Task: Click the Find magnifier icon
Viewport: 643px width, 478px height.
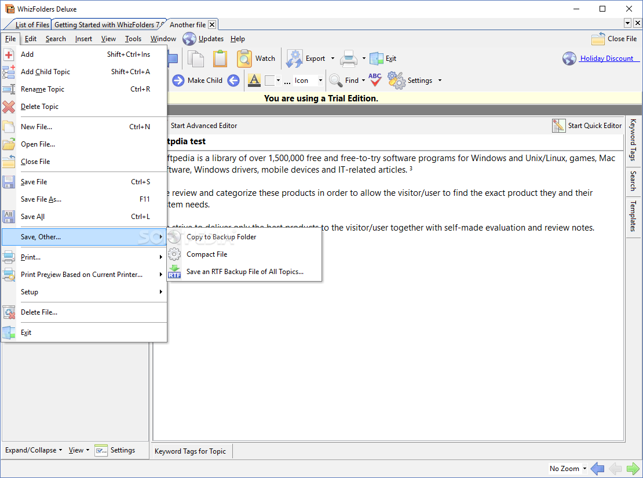Action: click(336, 81)
